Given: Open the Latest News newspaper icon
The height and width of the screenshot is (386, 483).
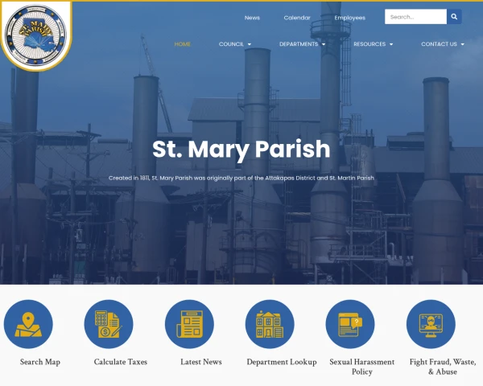Looking at the screenshot, I should pos(189,324).
